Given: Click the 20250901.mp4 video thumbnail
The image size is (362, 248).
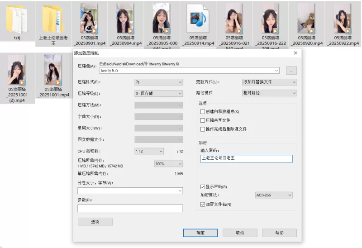Looking at the screenshot, I should (89, 19).
